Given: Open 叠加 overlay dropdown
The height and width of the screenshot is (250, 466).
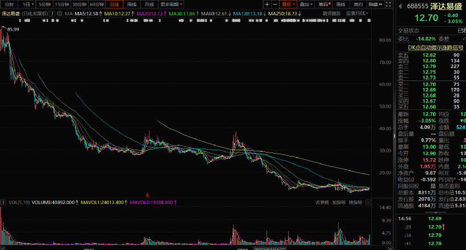Looking at the screenshot, I should coord(306,4).
